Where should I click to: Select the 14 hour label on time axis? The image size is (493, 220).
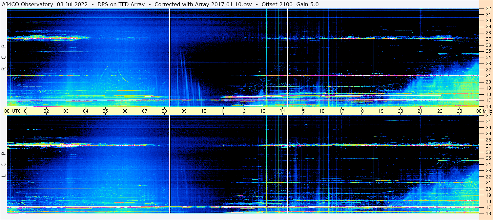tap(282, 111)
